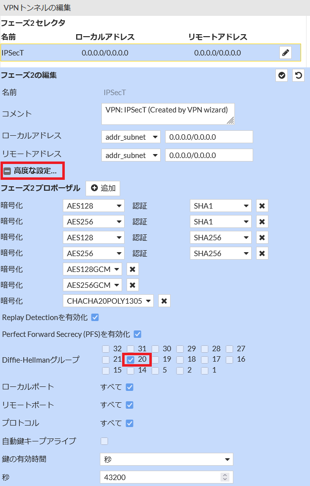
Task: Open third row AES128 encryption dropdown
Action: (x=93, y=237)
